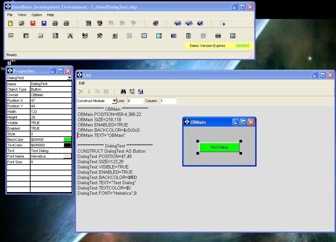Toggle the Prop window checkmark
Screen dimensions: 336x242
178,23
